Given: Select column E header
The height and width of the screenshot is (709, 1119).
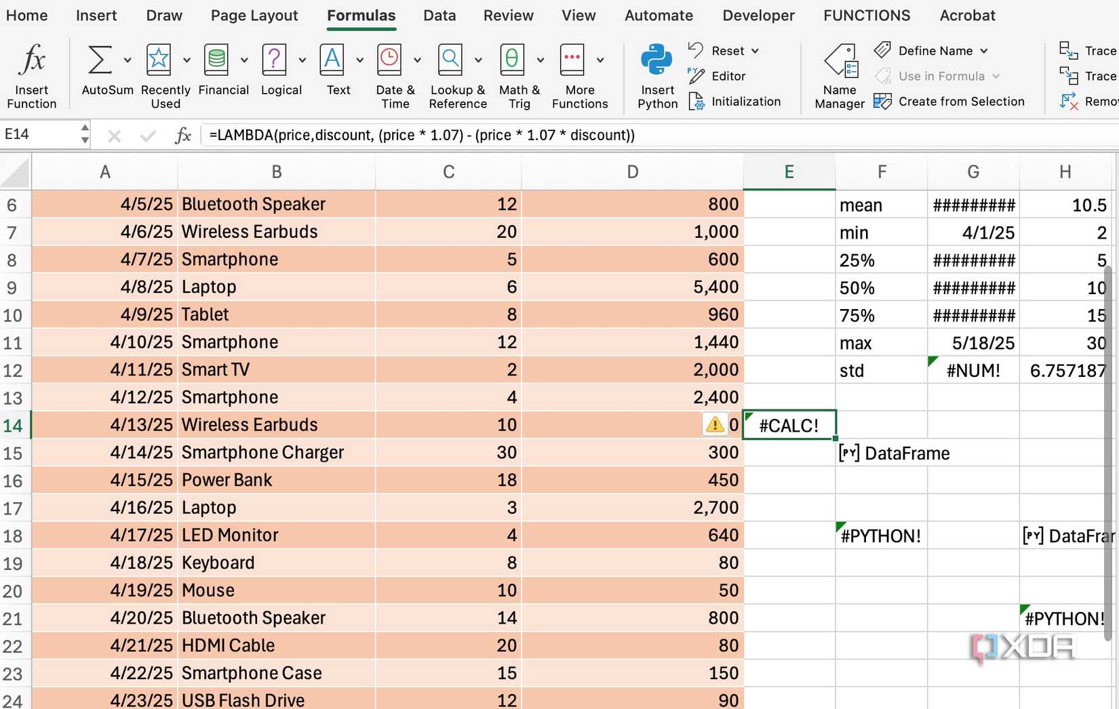Looking at the screenshot, I should coord(789,172).
